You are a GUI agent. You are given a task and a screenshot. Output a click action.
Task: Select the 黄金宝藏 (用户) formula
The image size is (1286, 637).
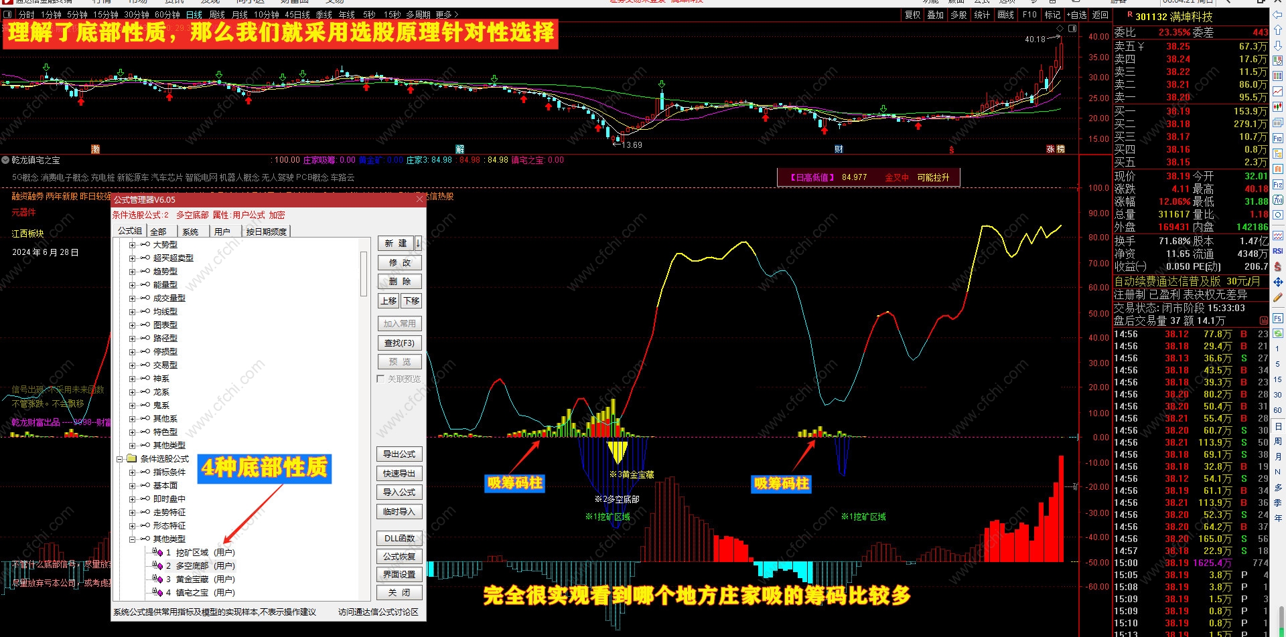click(200, 579)
